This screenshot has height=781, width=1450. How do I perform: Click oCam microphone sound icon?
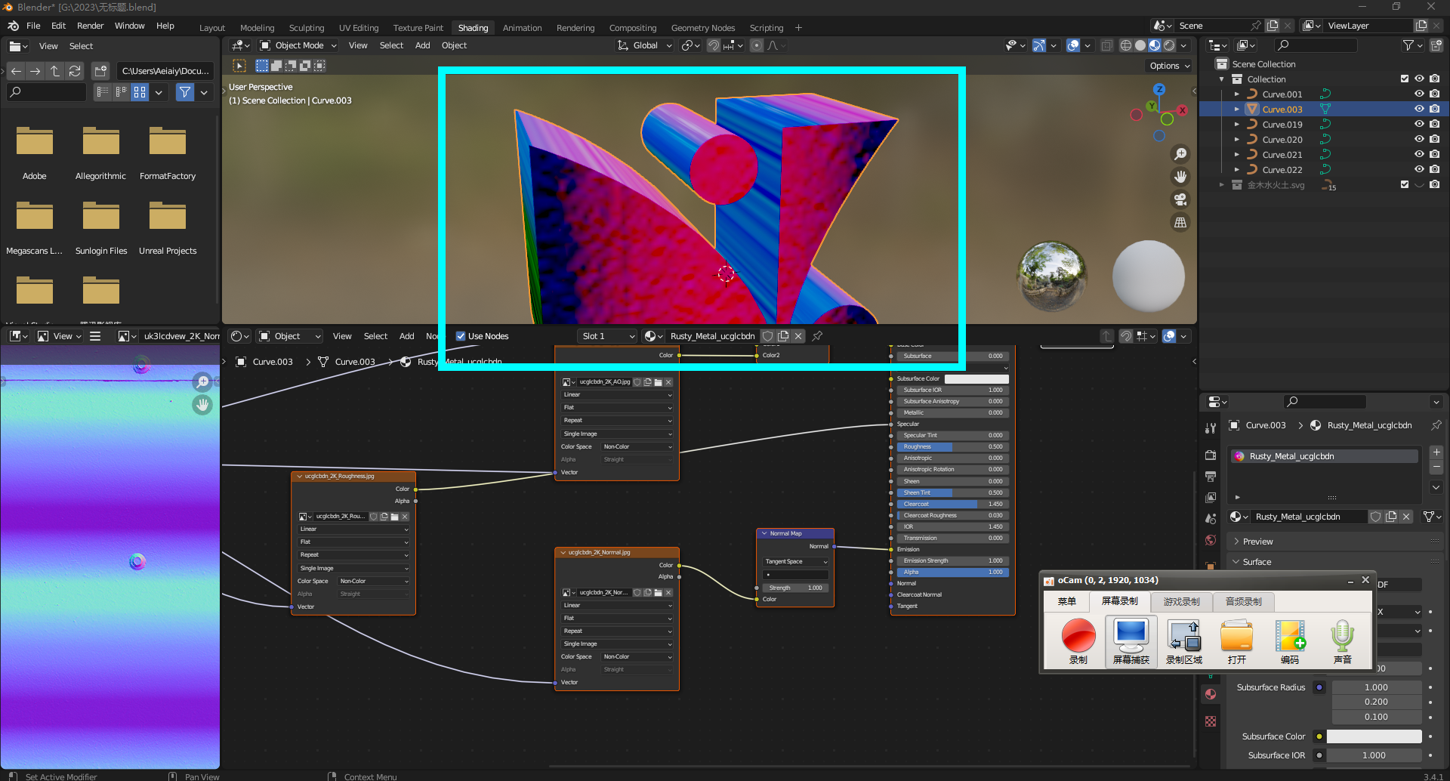click(1342, 641)
